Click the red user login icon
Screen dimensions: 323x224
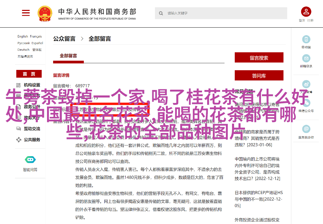click(x=306, y=12)
